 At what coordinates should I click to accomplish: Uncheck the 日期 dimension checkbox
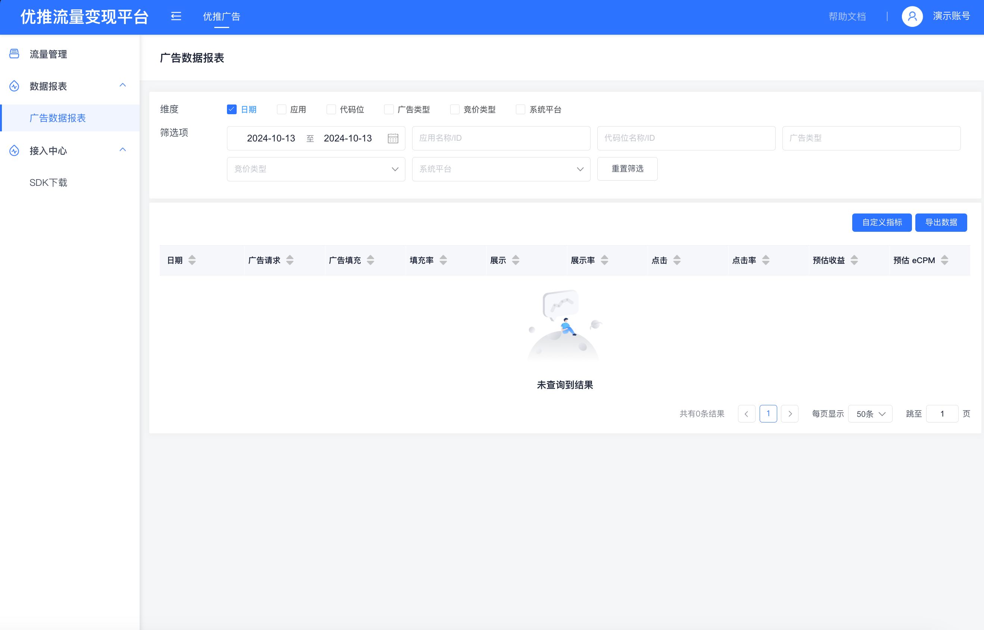[x=231, y=109]
